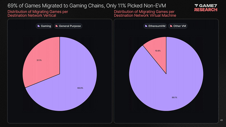Click the purple icon beside Gaming legend

pyautogui.click(x=39, y=26)
